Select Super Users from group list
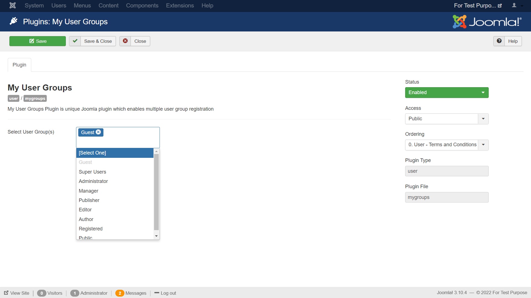 coord(92,172)
